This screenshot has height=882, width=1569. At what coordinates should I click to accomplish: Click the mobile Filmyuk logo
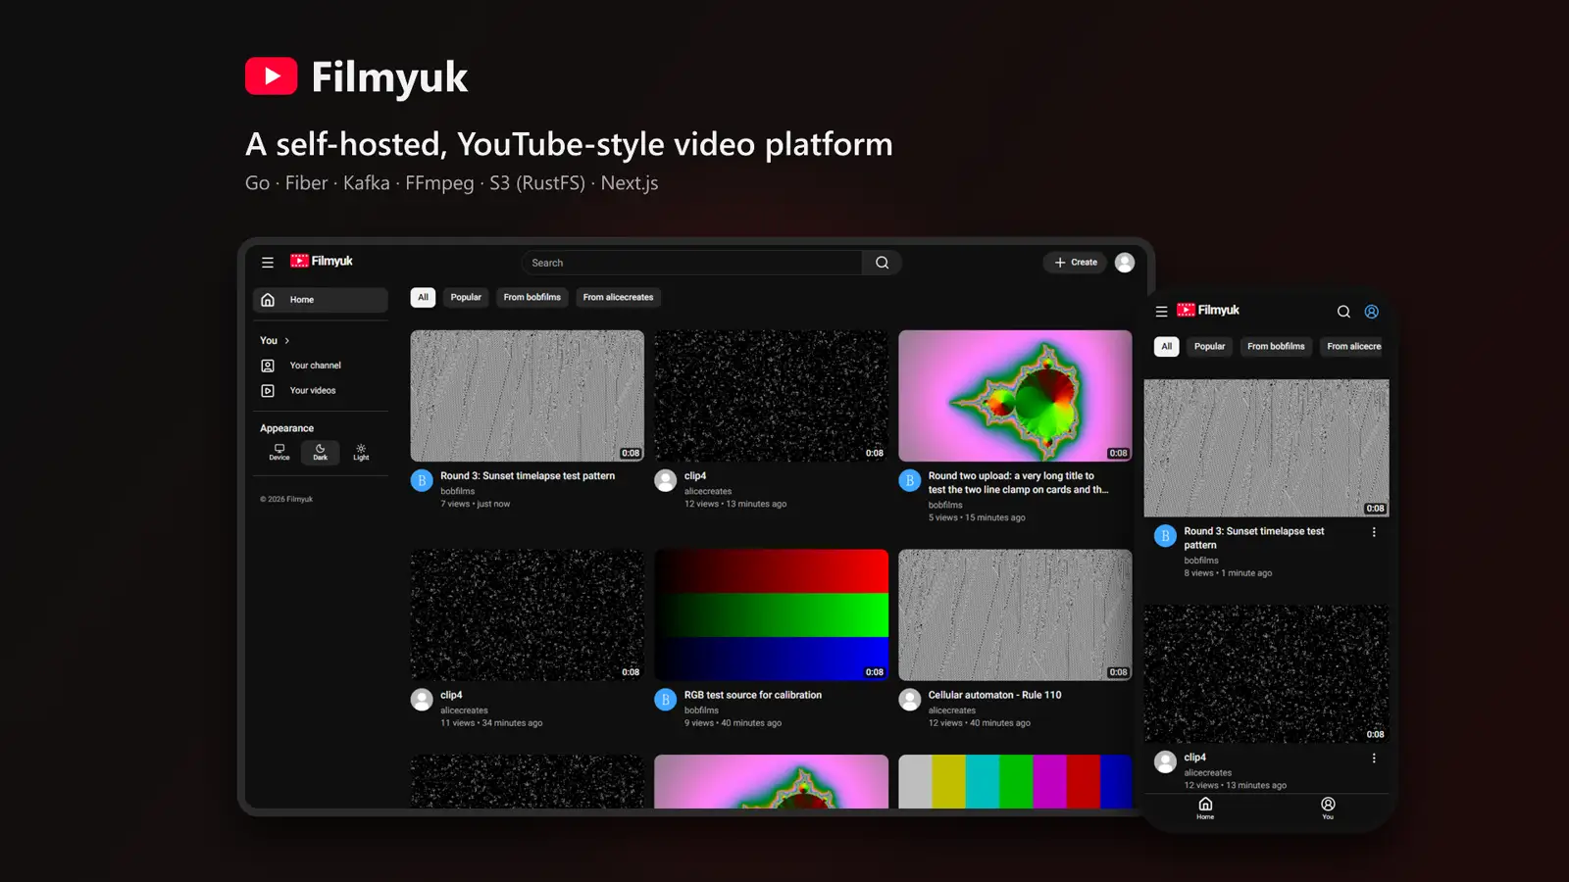pos(1208,311)
